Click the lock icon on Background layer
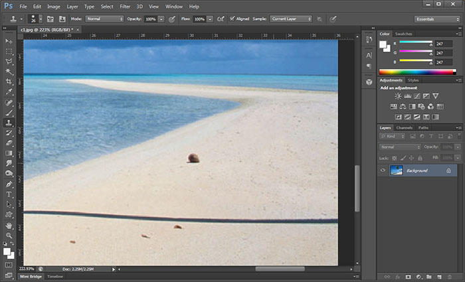465x282 pixels. pos(448,171)
